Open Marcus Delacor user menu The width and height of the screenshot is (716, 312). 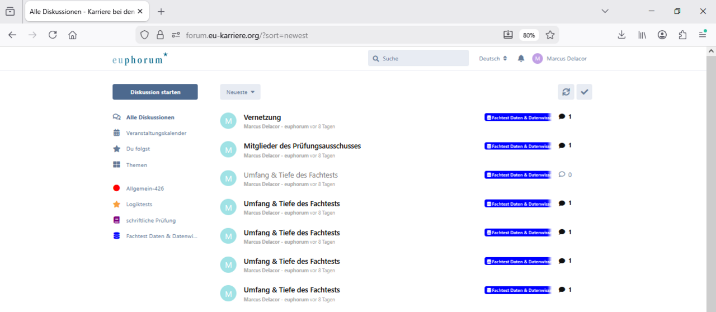coord(560,59)
